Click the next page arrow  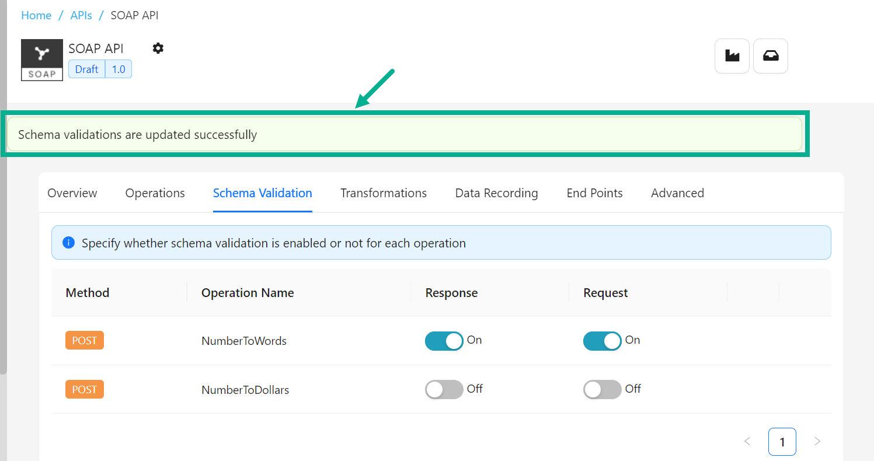(x=817, y=442)
